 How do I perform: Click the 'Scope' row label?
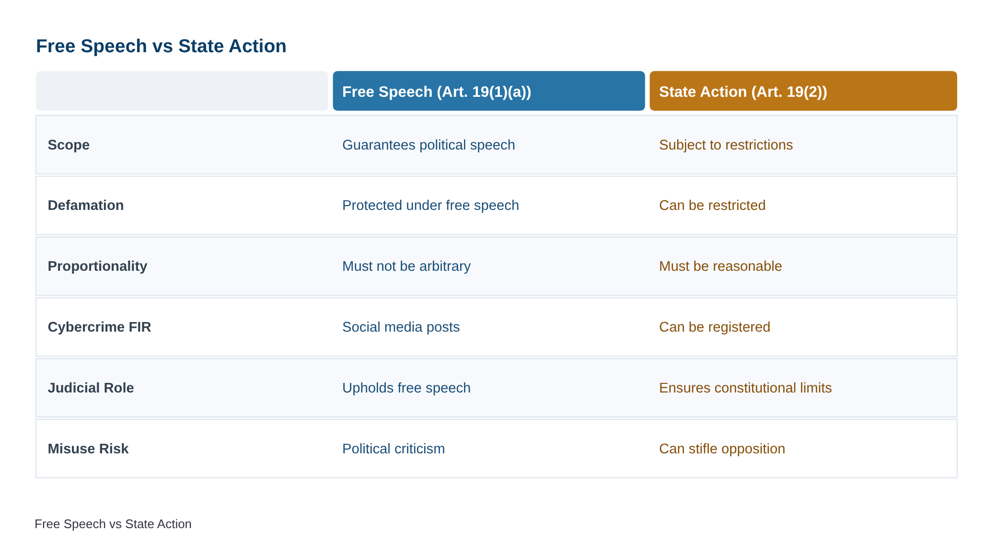click(x=69, y=145)
